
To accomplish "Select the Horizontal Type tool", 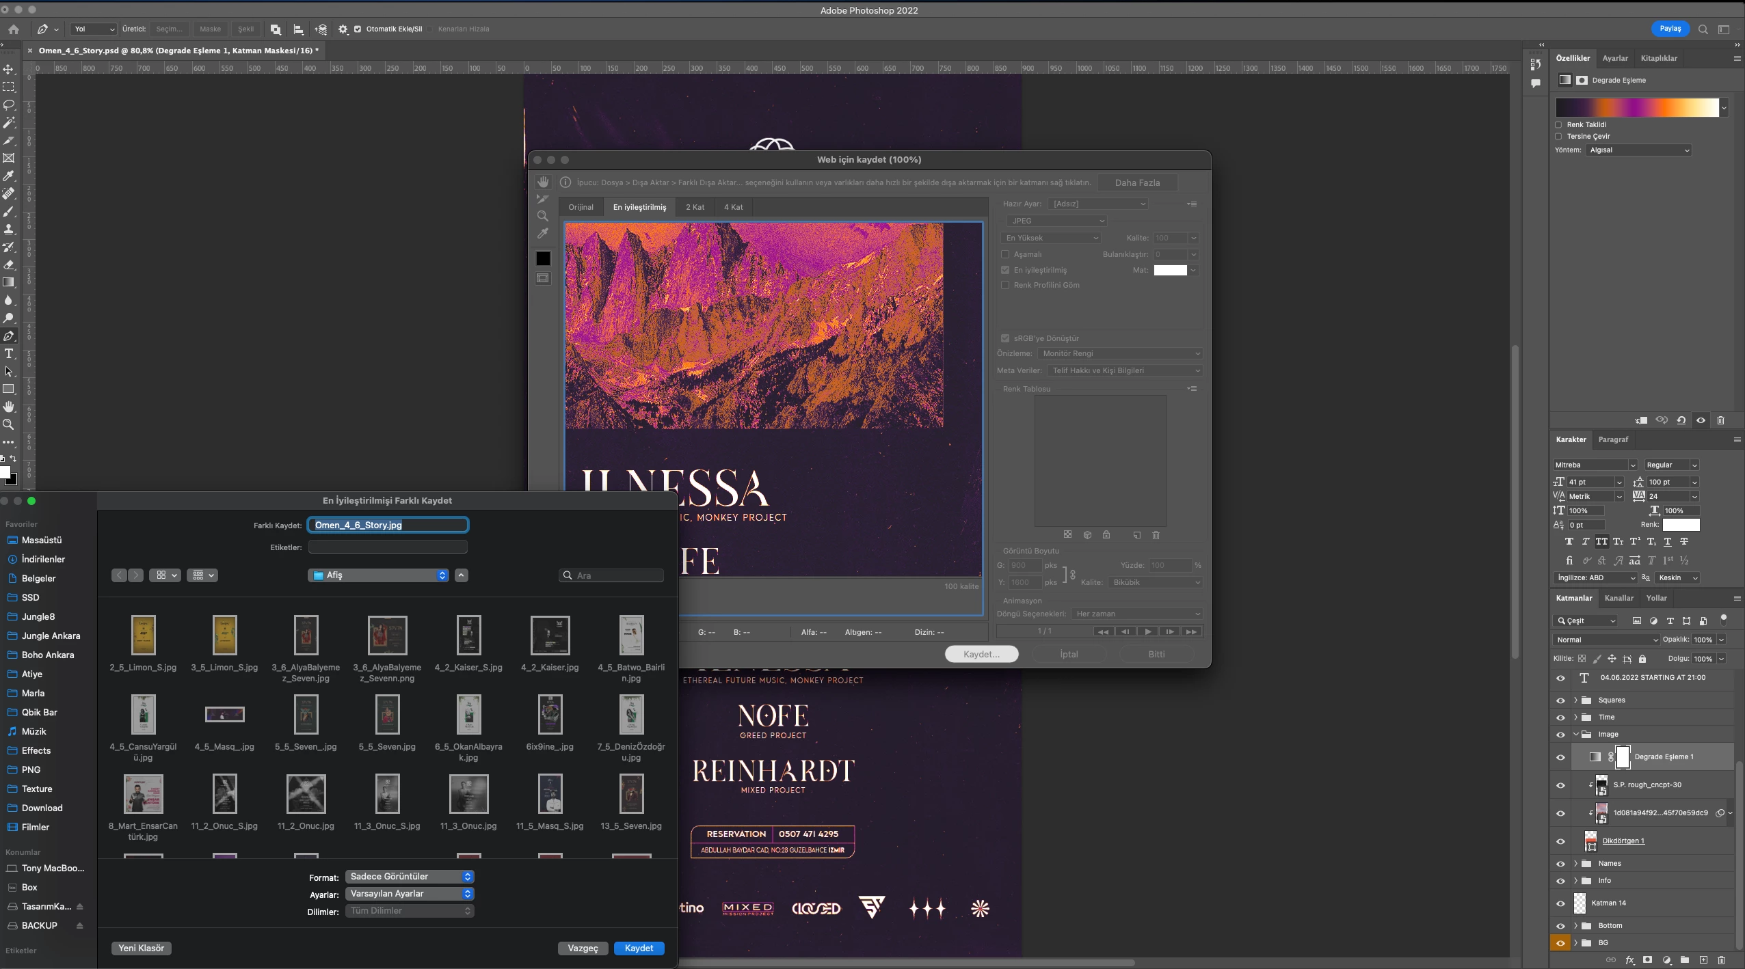I will (x=9, y=353).
